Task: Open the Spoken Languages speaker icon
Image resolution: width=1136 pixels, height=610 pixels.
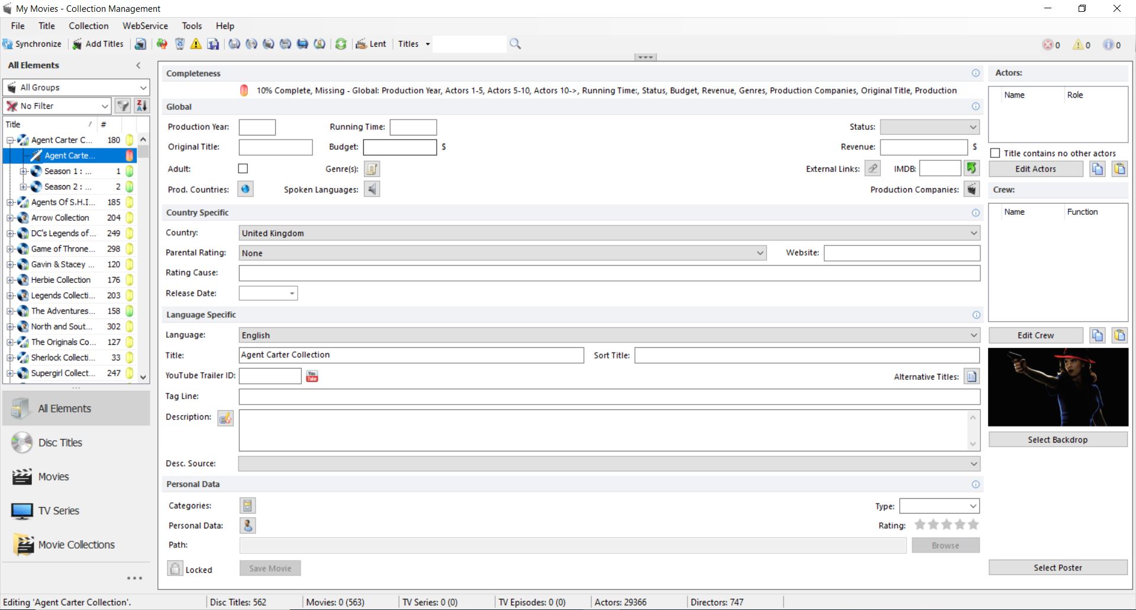Action: pyautogui.click(x=372, y=189)
